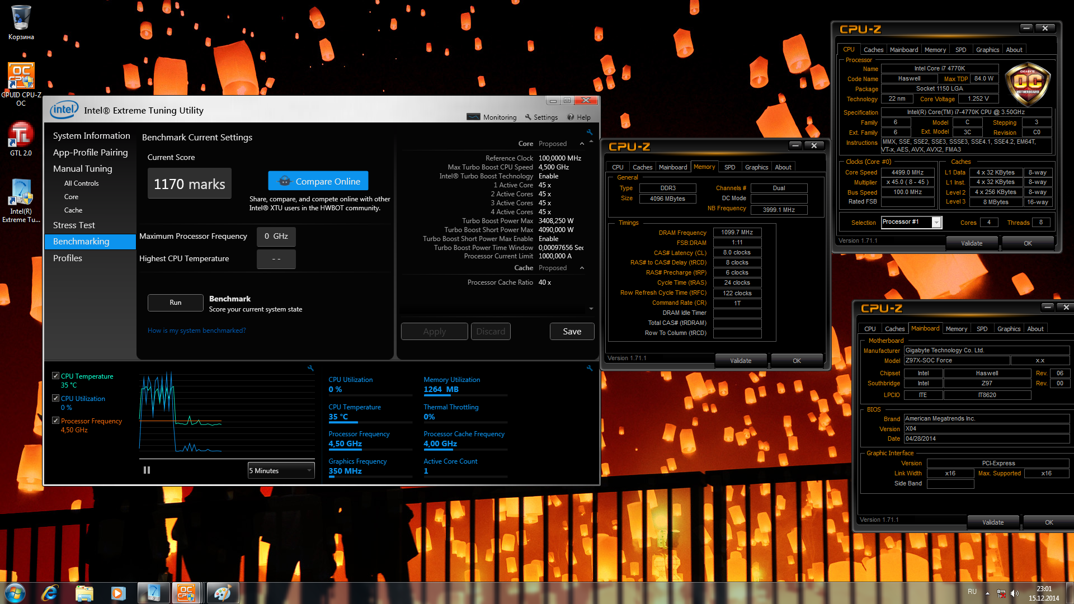Click the Discard button in XTU
The height and width of the screenshot is (604, 1074).
491,332
